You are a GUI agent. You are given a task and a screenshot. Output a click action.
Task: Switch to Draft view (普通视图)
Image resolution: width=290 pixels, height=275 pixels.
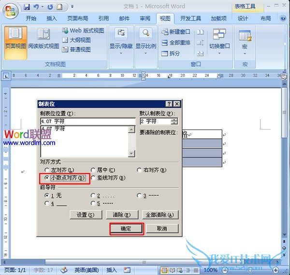coord(76,49)
